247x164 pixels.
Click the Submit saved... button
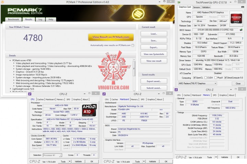(x=154, y=88)
